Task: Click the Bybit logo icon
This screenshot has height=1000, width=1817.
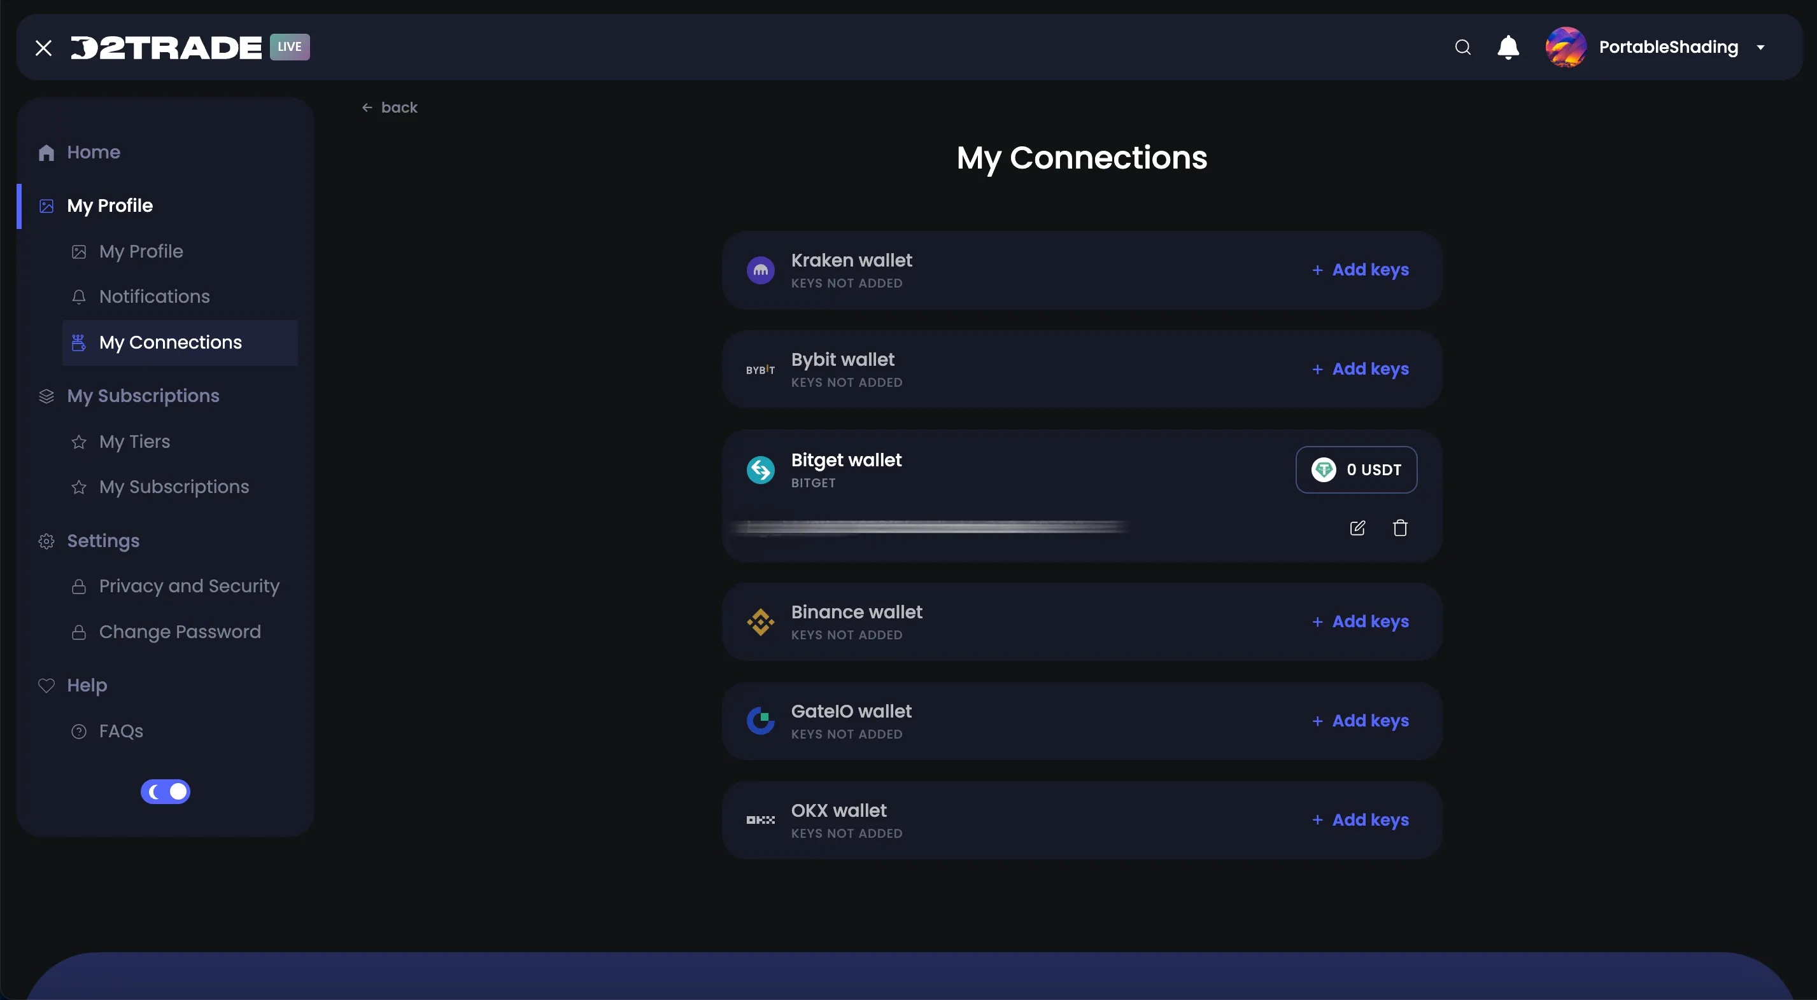Action: [x=760, y=370]
